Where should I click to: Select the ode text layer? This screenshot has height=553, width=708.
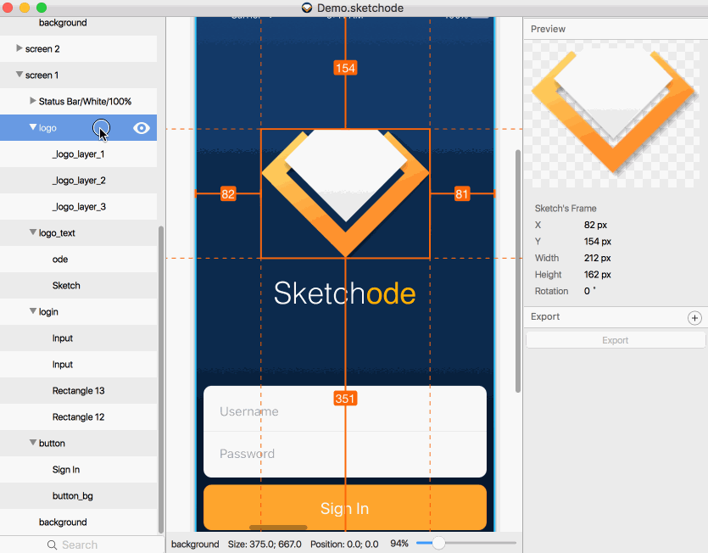(79, 260)
